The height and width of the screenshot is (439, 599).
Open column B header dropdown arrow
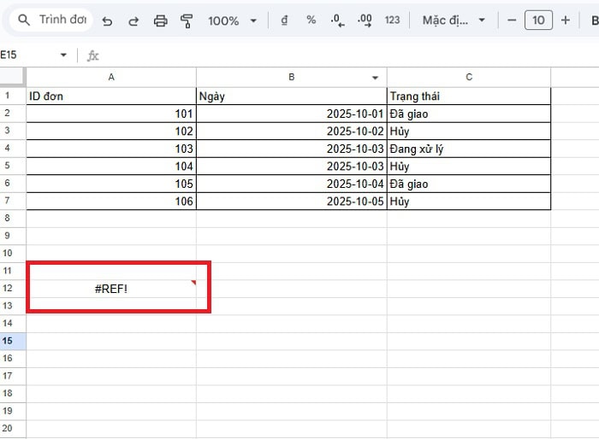(x=375, y=78)
